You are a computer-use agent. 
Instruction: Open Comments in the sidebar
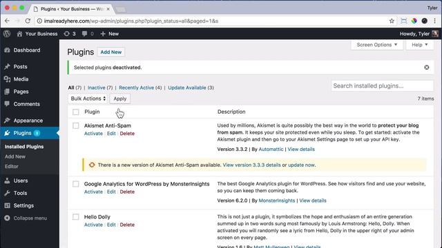coord(26,104)
